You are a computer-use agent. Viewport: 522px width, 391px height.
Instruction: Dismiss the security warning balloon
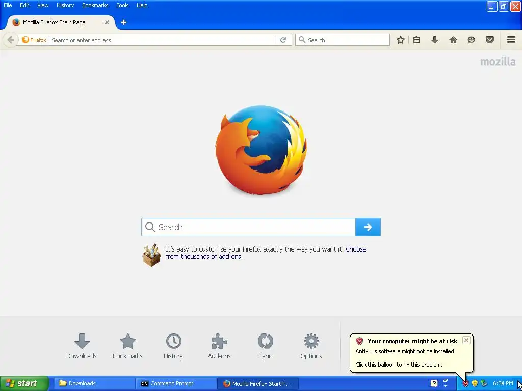point(466,340)
